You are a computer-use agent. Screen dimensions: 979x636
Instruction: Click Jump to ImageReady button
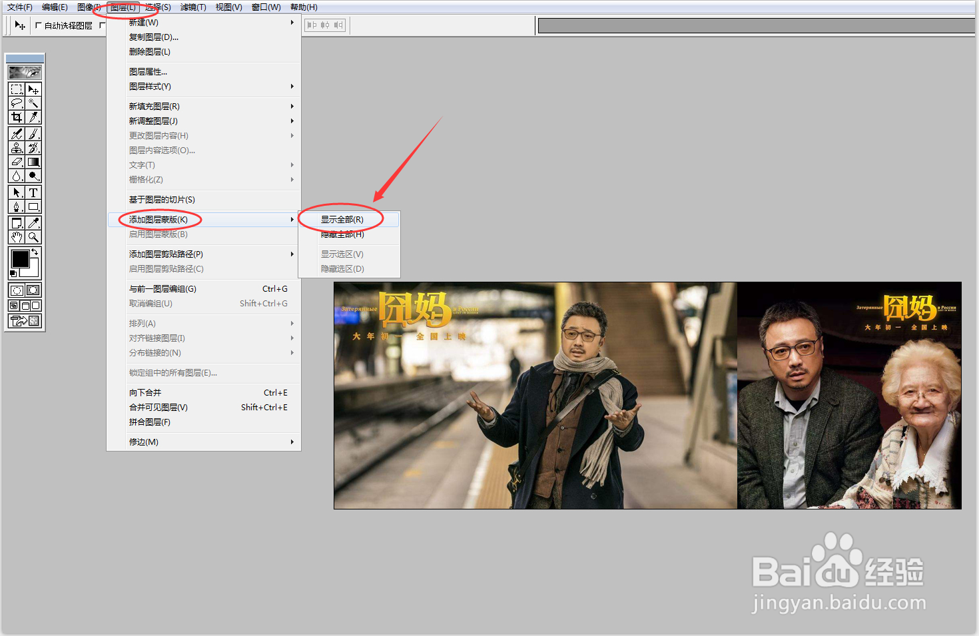pos(25,321)
